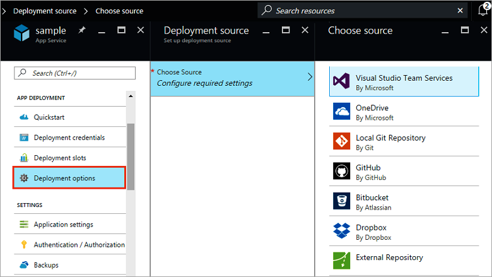Choose the Bitbucket bucket icon
The image size is (492, 277).
[341, 201]
